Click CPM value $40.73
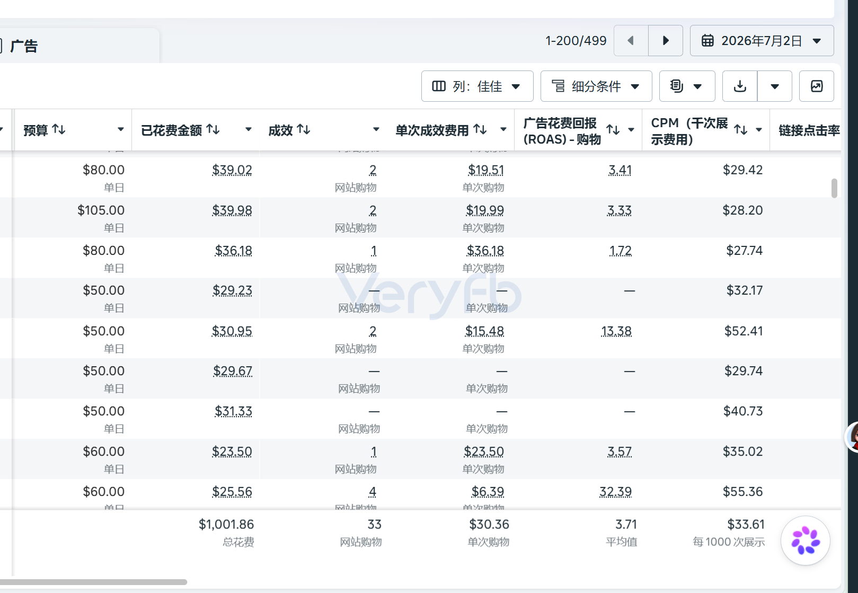Viewport: 858px width, 593px height. pos(743,411)
